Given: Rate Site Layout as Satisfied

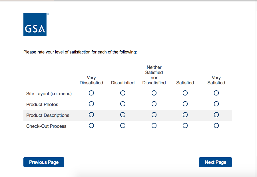Looking at the screenshot, I should (x=185, y=93).
